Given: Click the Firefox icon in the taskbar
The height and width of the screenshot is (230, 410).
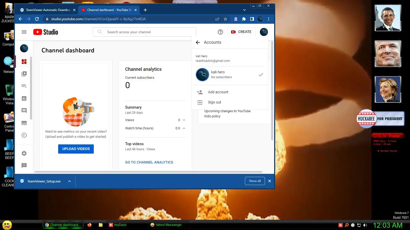Looking at the screenshot, I should (x=89, y=225).
